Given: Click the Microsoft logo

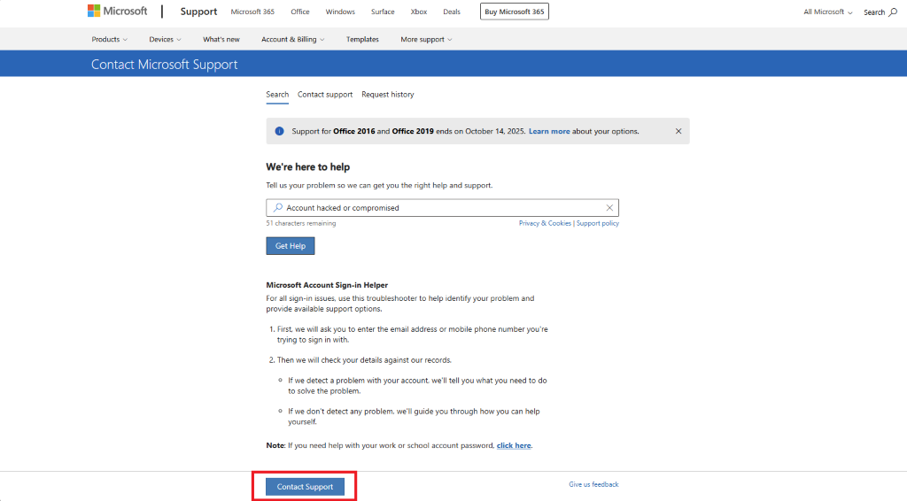Looking at the screenshot, I should [x=118, y=11].
